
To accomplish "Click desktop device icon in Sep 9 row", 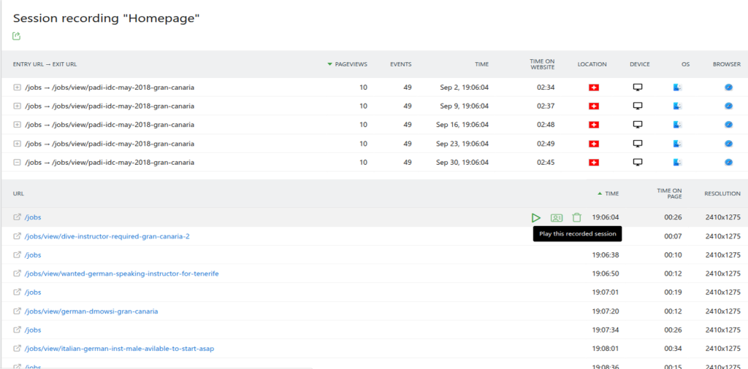I will (x=638, y=106).
